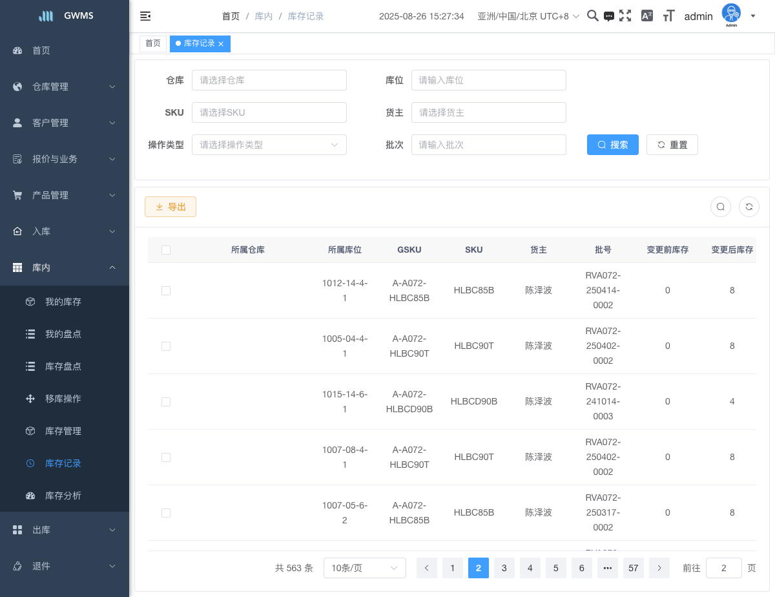Click the language translation icon
775x597 pixels.
point(646,16)
